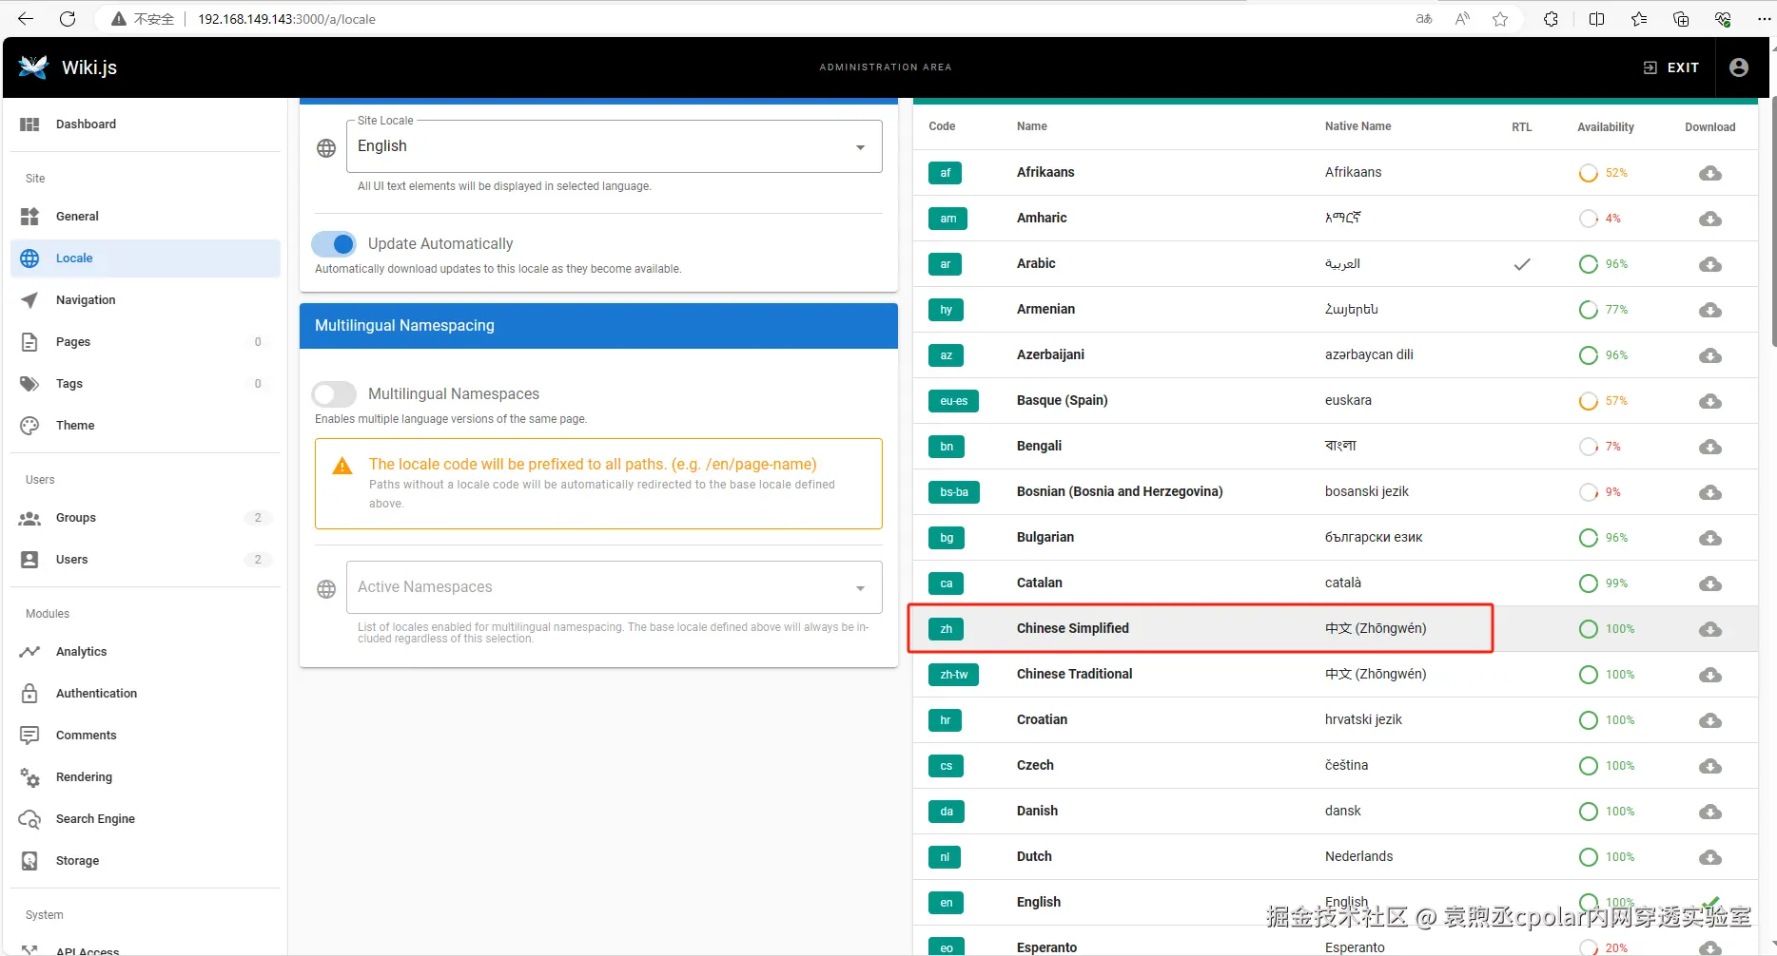
Task: Open the Active Namespaces dropdown
Action: [615, 587]
